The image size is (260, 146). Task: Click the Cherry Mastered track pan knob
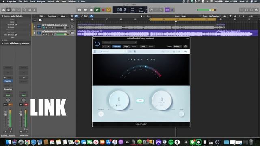coord(72,33)
